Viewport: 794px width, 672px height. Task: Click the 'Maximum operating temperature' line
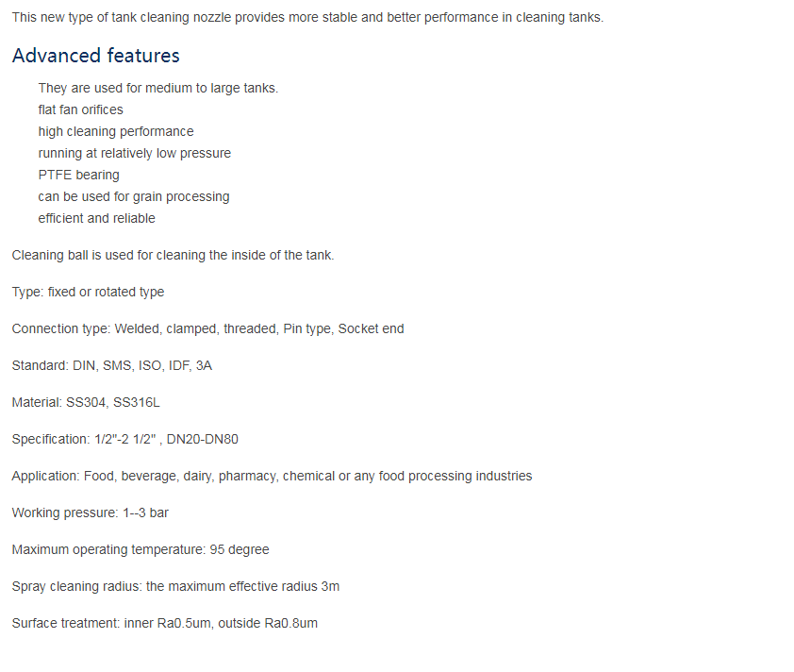tap(141, 549)
